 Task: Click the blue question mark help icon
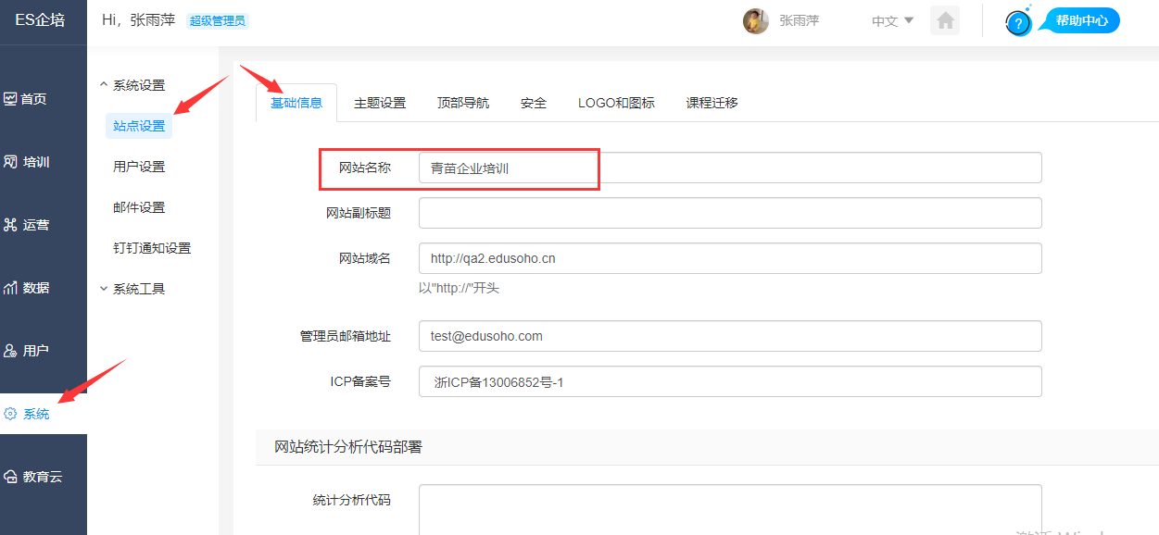coord(1018,23)
